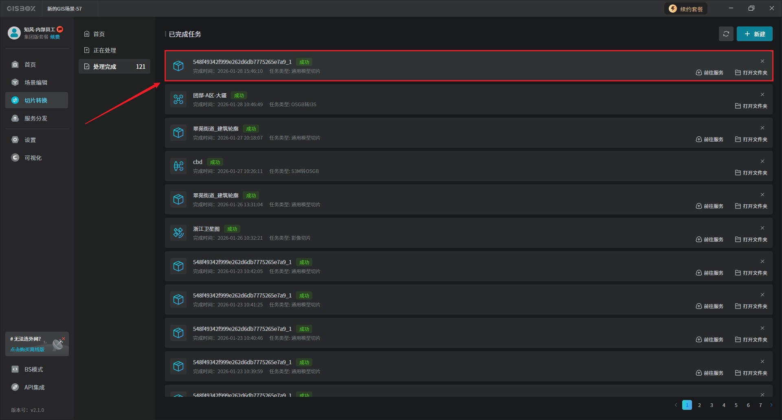782x420 pixels.
Task: Switch to BS模式
Action: click(33, 370)
